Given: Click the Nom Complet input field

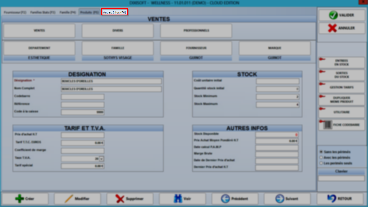Looking at the screenshot, I should point(111,89).
